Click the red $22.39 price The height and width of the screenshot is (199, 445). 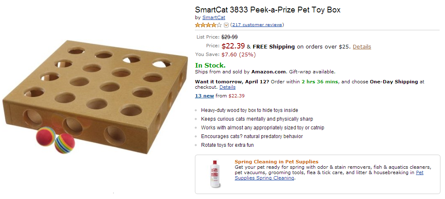233,46
